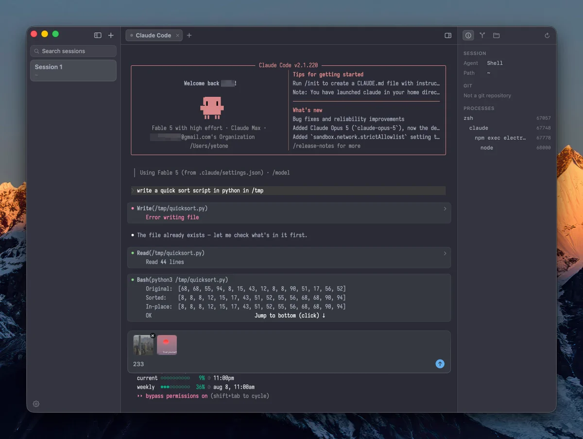
Task: Click the 36% weekly usage value
Action: tap(200, 387)
